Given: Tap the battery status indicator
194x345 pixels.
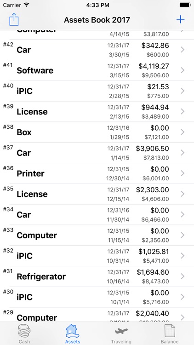Looking at the screenshot, I should pos(185,5).
